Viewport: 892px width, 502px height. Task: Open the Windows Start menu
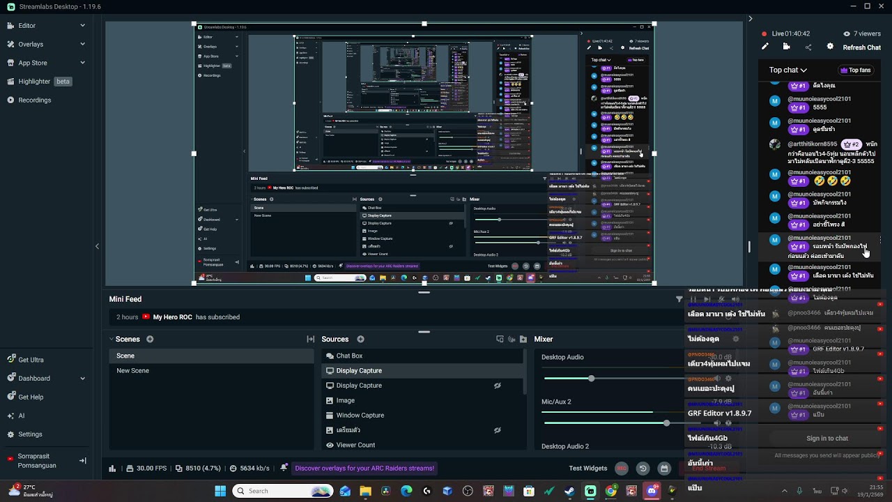pyautogui.click(x=220, y=491)
